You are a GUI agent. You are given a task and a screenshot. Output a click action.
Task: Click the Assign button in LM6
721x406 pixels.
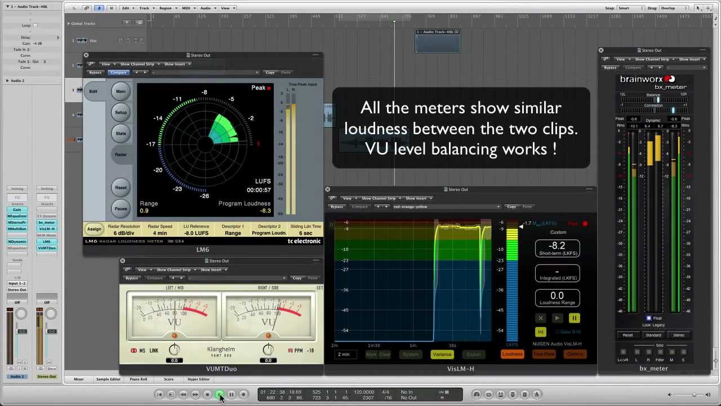click(94, 229)
